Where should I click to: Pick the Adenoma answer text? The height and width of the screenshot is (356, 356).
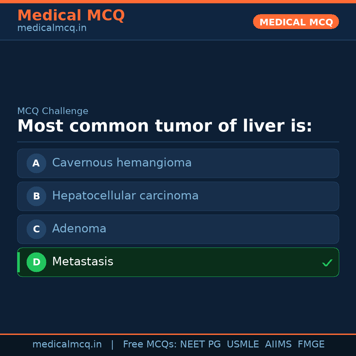79,229
